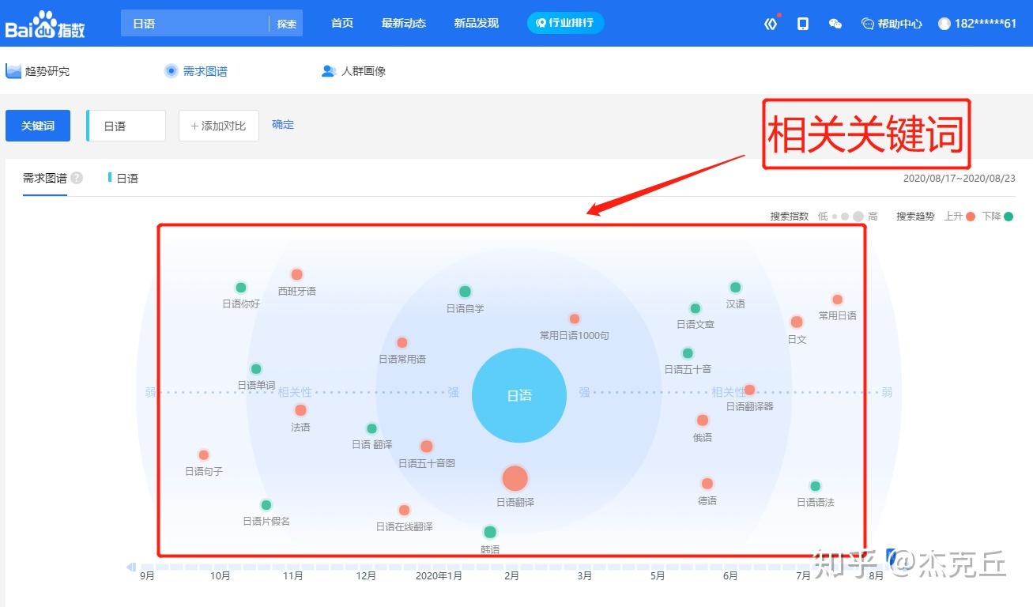Viewport: 1033px width, 607px height.
Task: Click the 添加对比 button
Action: click(219, 126)
